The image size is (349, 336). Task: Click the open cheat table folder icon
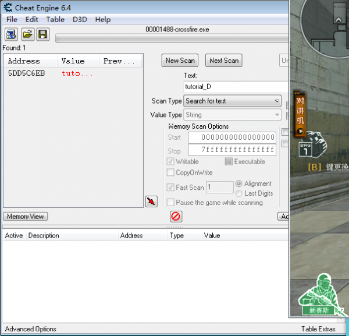click(x=27, y=34)
